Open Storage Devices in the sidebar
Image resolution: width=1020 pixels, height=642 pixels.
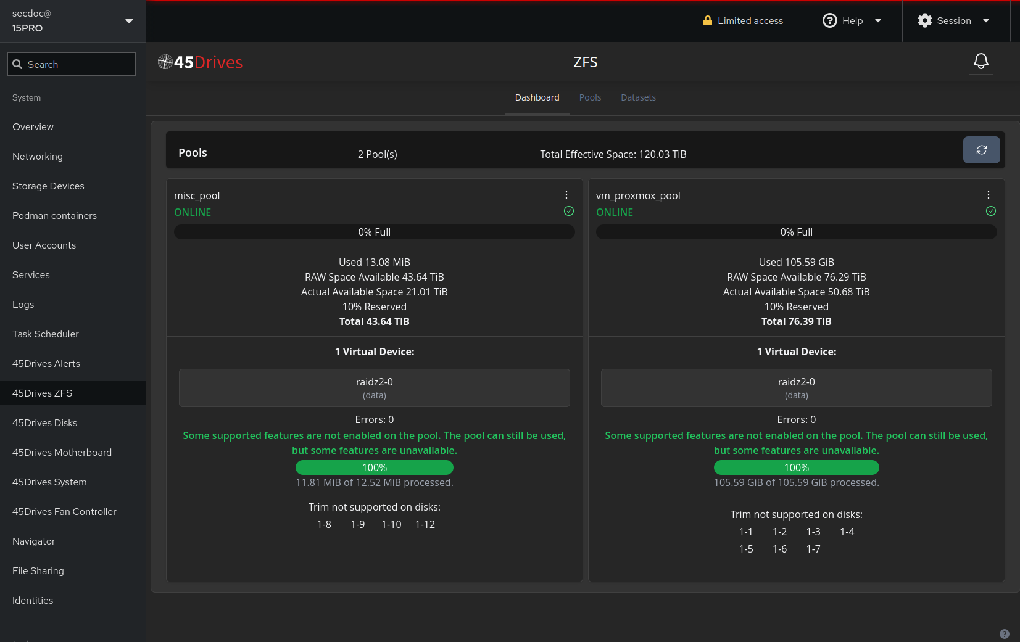click(x=73, y=186)
